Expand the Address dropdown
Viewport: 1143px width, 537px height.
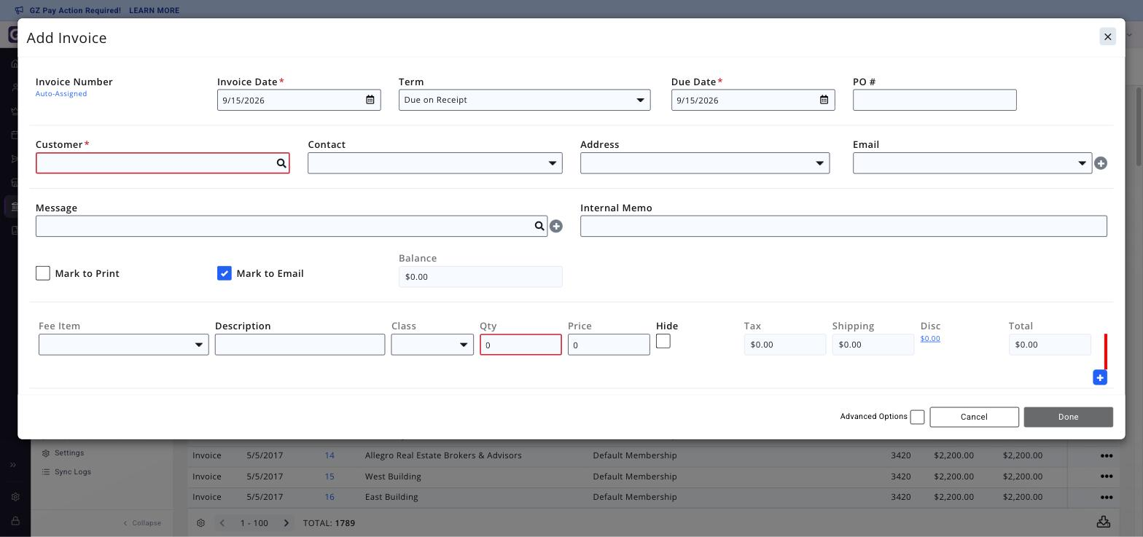[x=705, y=163]
